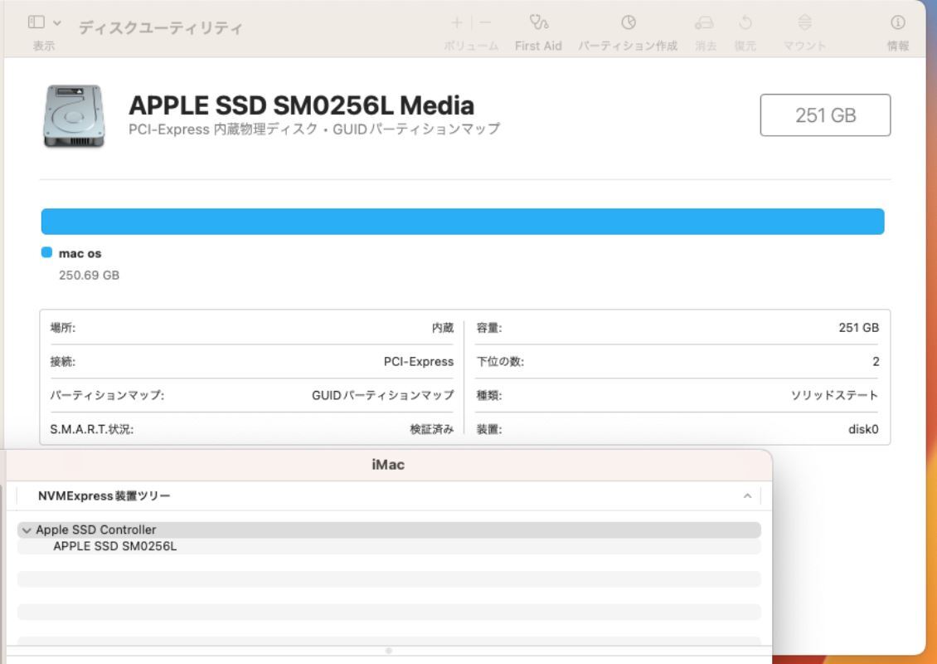Image resolution: width=937 pixels, height=664 pixels.
Task: Click the disk0 device value
Action: (863, 429)
